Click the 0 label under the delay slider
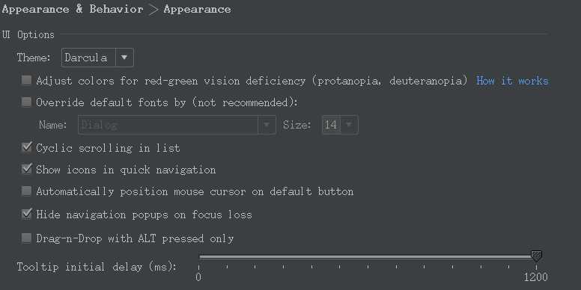581x290 pixels. pos(198,277)
